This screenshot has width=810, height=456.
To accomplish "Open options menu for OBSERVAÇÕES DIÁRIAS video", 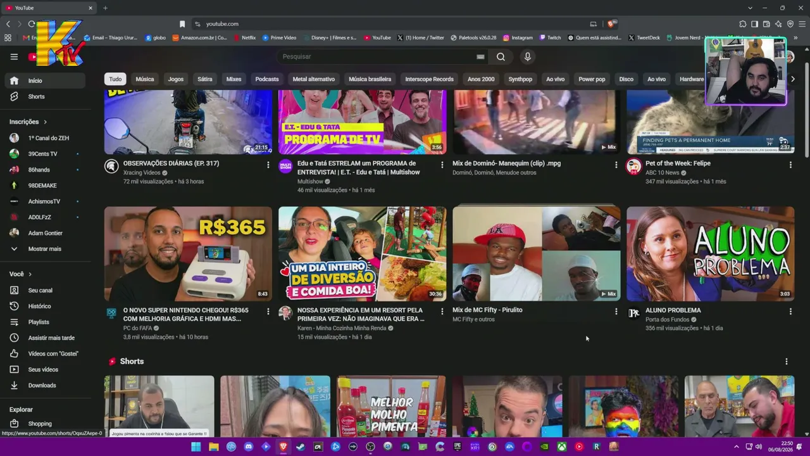I will (268, 165).
